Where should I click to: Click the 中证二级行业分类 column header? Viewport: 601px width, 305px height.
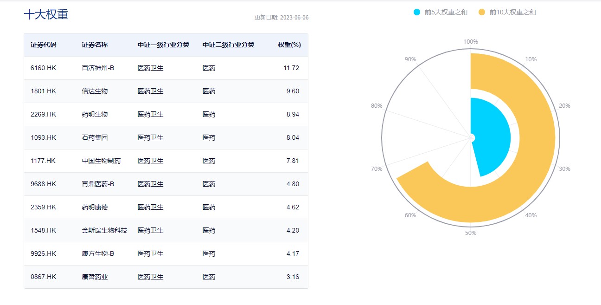[228, 45]
